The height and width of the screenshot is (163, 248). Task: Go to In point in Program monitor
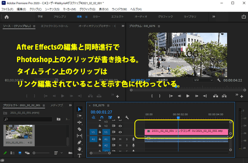coord(171,96)
